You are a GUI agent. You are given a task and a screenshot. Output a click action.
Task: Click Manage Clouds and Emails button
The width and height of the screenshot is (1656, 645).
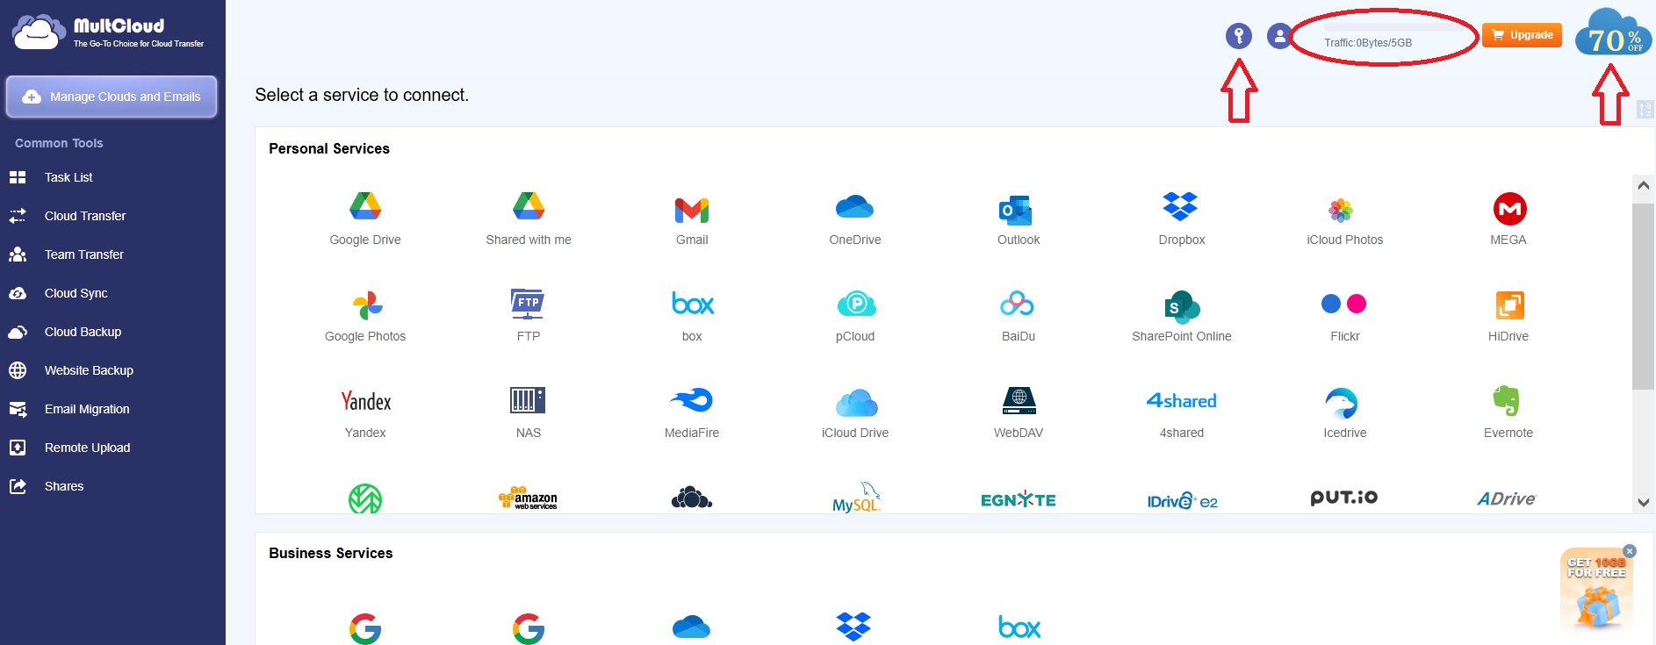(112, 97)
